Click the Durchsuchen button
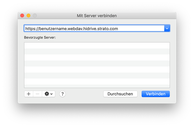 (x=120, y=94)
